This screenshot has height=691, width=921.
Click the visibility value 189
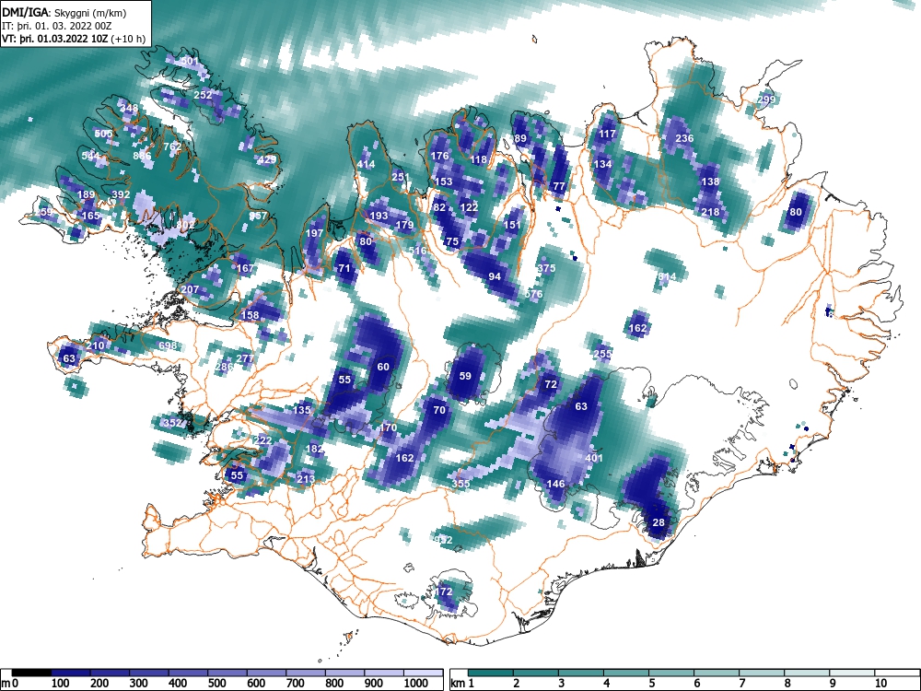[86, 195]
